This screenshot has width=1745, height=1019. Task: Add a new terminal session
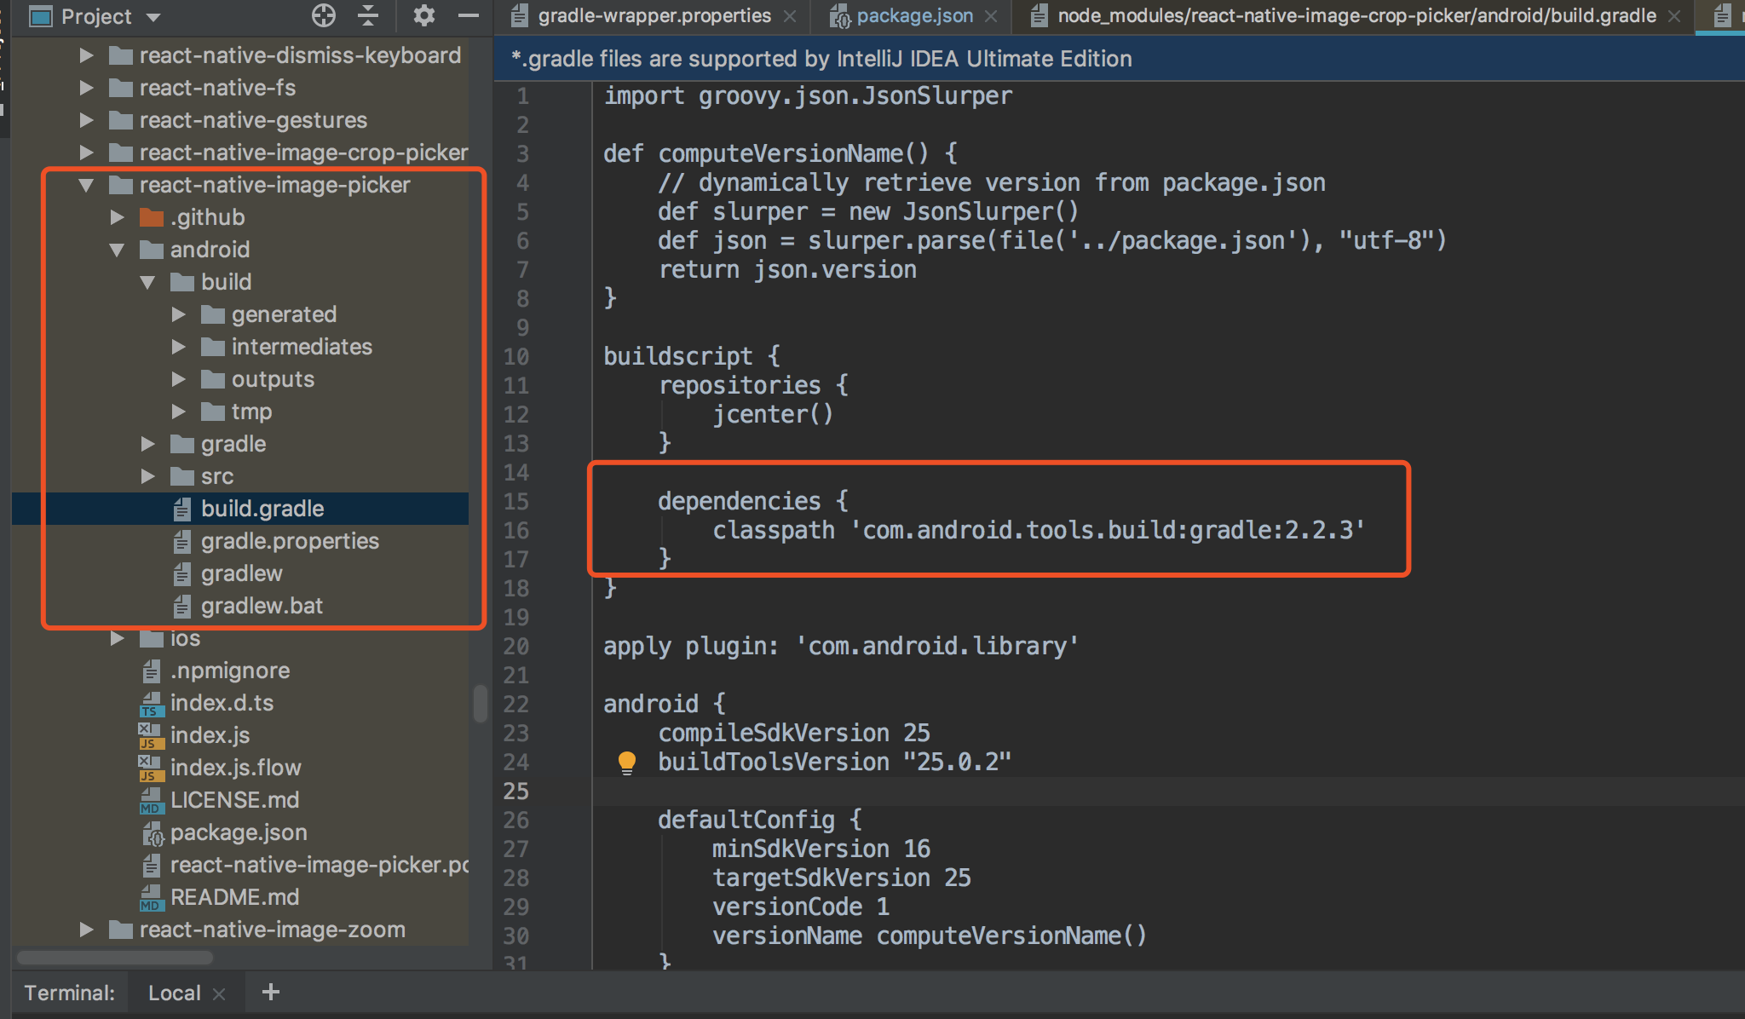point(271,992)
